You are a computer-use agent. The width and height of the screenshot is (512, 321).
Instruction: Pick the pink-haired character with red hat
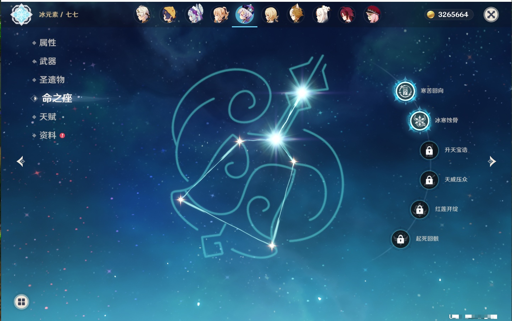(372, 15)
